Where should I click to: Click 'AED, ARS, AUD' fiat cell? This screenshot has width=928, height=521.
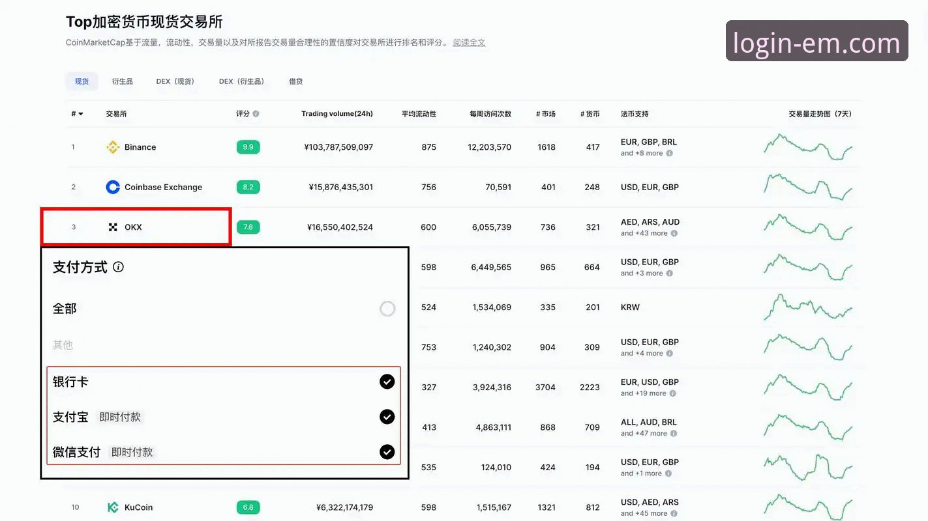(650, 222)
